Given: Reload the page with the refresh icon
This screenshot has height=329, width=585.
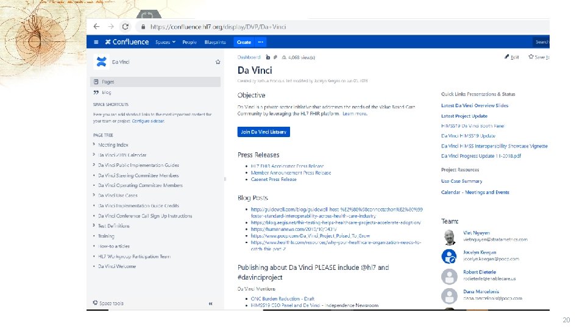Looking at the screenshot, I should [x=126, y=26].
